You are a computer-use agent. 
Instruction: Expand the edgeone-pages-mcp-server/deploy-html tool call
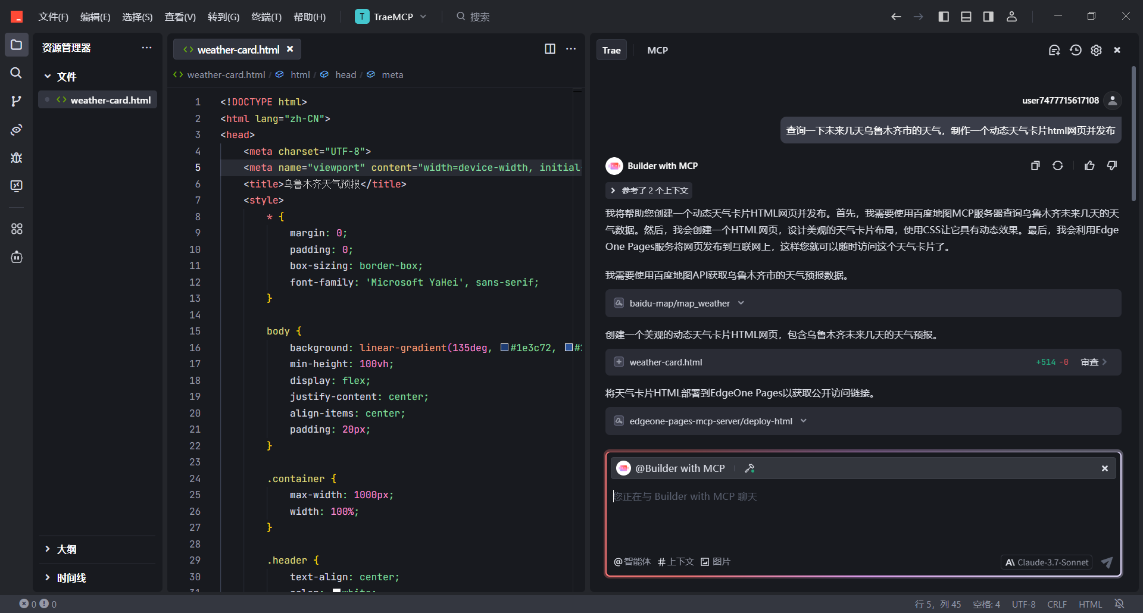point(863,421)
